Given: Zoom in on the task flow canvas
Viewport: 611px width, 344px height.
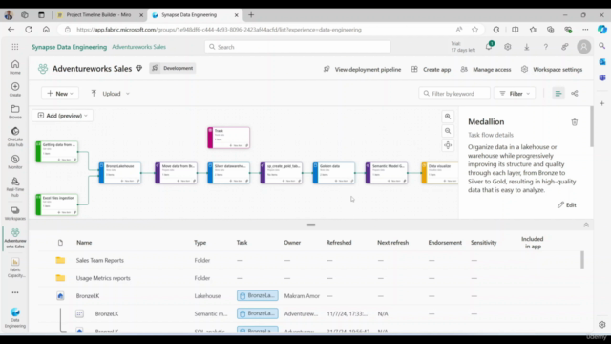Looking at the screenshot, I should pyautogui.click(x=448, y=117).
